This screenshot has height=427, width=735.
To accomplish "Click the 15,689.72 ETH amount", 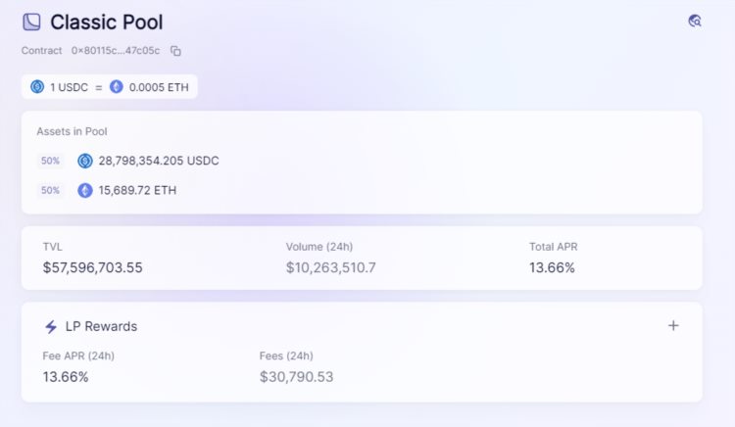I will (x=137, y=190).
